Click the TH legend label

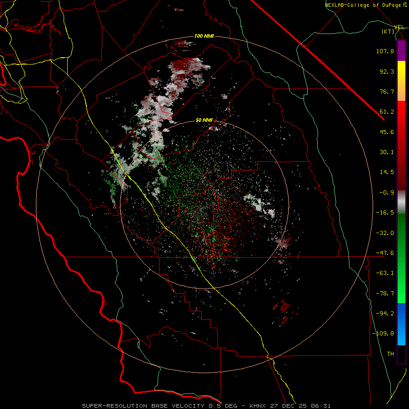point(390,354)
